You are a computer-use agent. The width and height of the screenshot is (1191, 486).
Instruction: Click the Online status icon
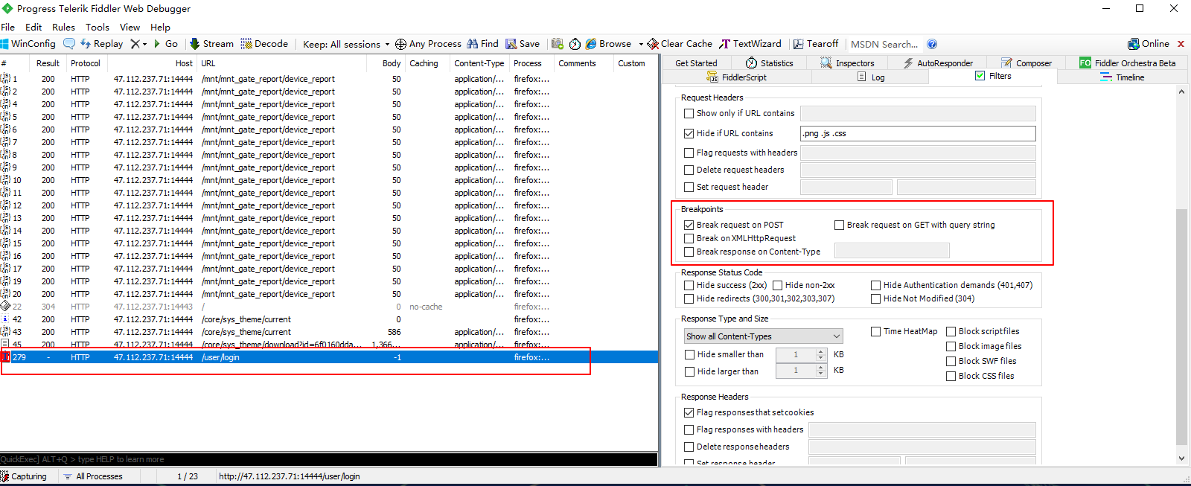(x=1133, y=44)
